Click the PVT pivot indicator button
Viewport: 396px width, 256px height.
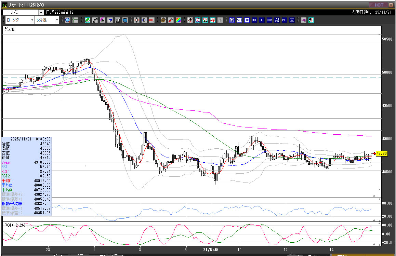tap(284, 20)
